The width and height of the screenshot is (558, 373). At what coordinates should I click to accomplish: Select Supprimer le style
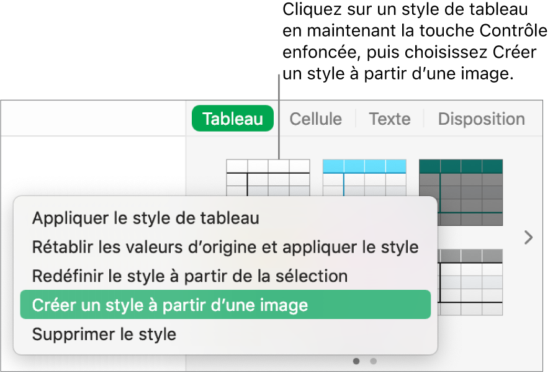point(225,334)
